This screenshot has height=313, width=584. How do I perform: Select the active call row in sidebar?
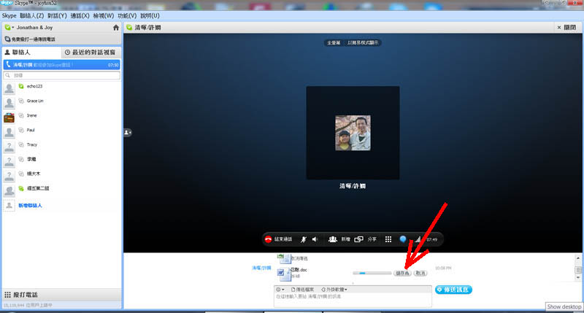click(x=62, y=65)
